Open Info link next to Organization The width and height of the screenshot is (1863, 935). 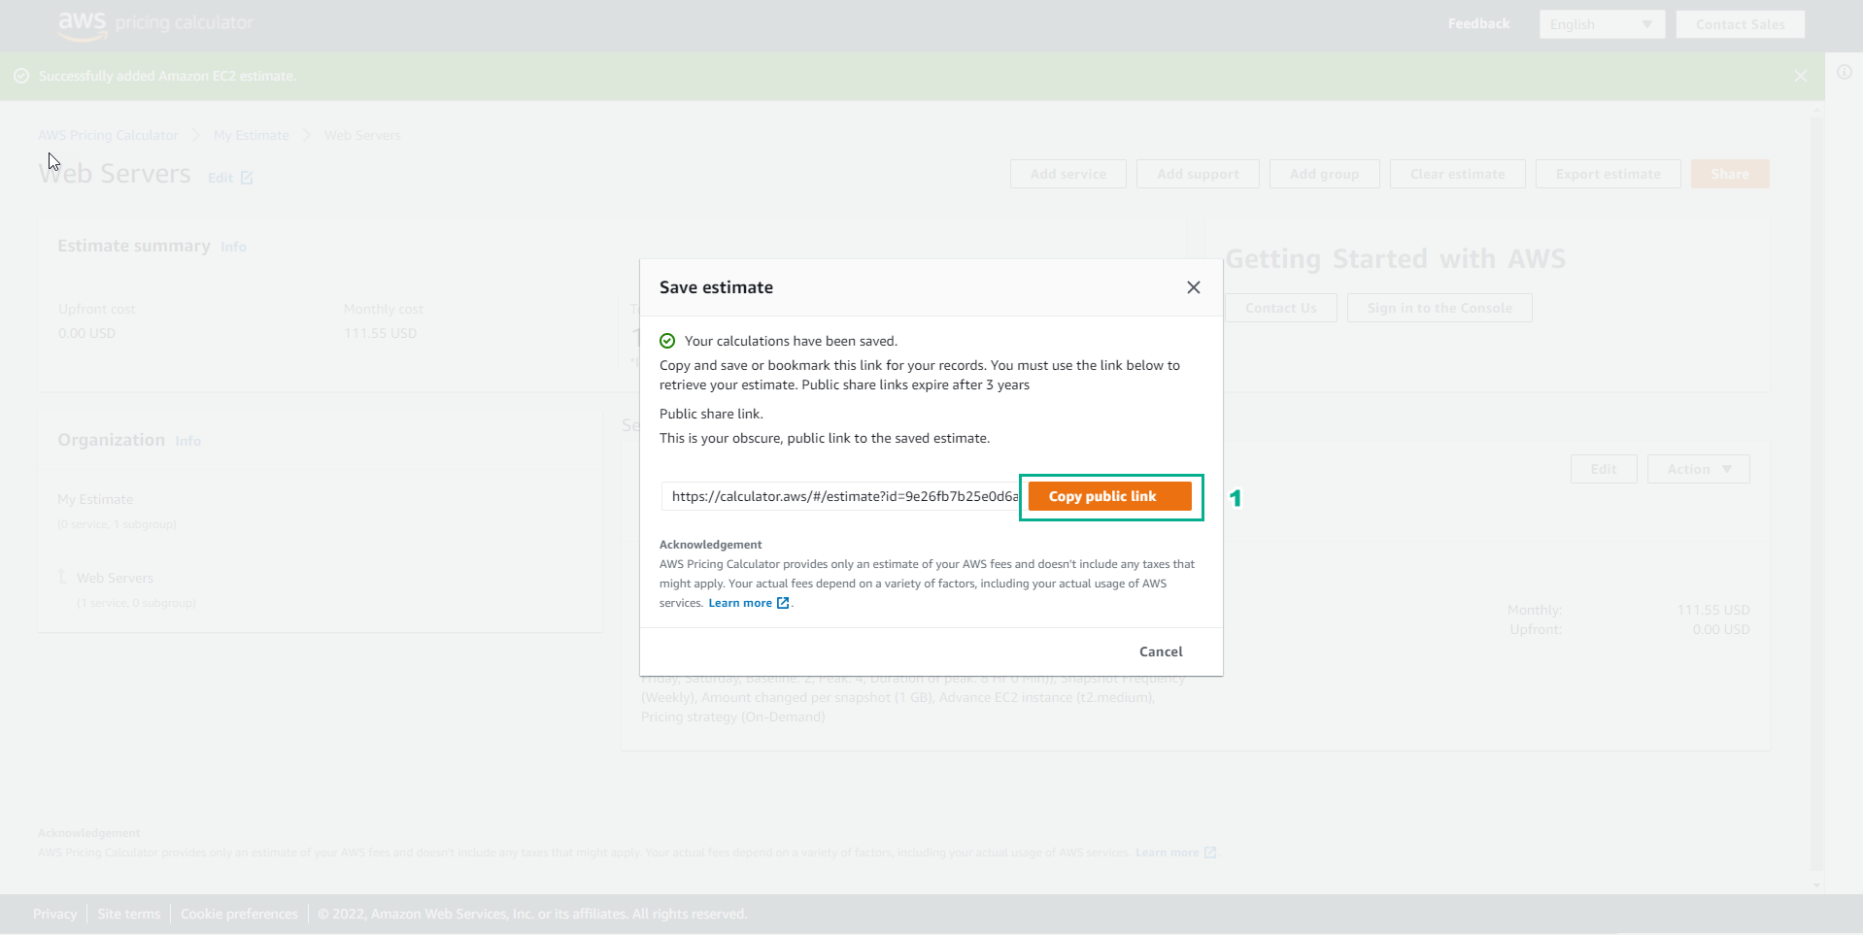tap(187, 442)
